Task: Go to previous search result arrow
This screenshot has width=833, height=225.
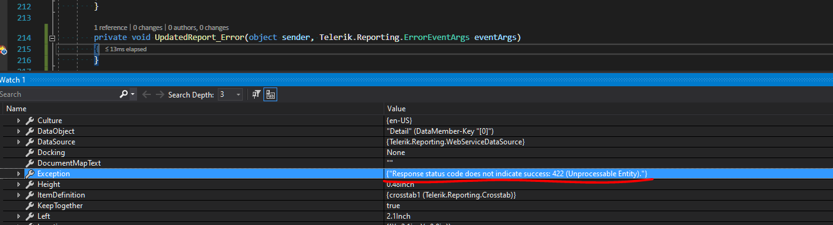Action: coord(146,94)
